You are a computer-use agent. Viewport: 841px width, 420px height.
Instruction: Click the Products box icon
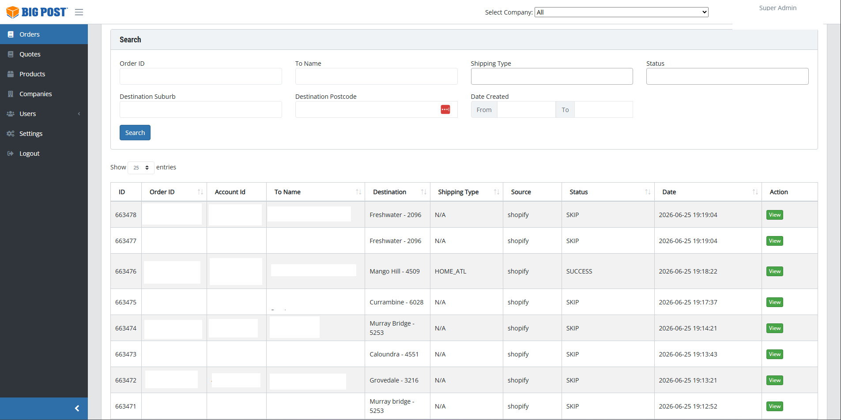tap(11, 74)
